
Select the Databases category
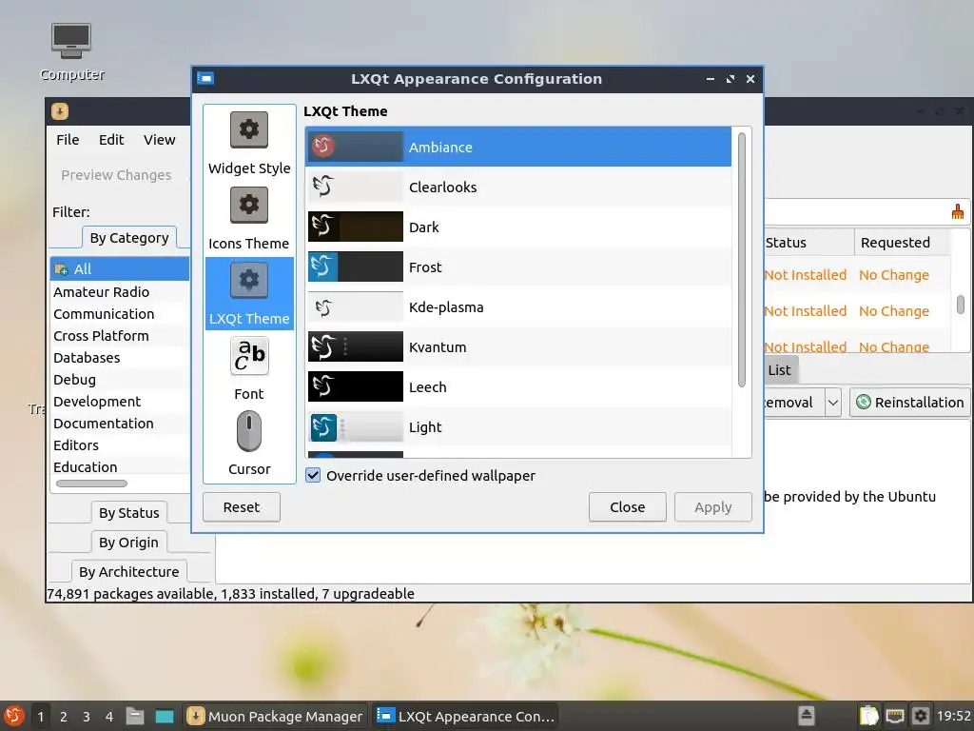(x=120, y=358)
